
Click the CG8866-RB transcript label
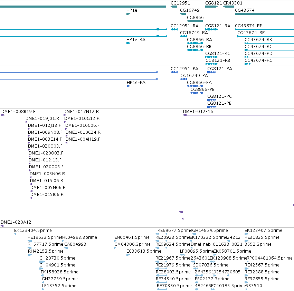[199, 47]
